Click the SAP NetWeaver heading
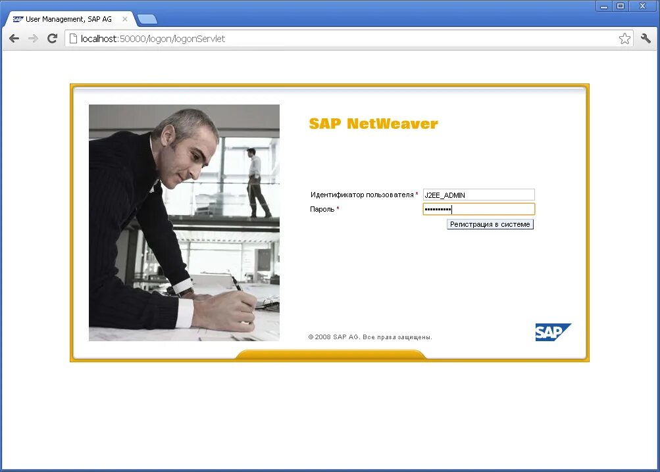 coord(373,124)
